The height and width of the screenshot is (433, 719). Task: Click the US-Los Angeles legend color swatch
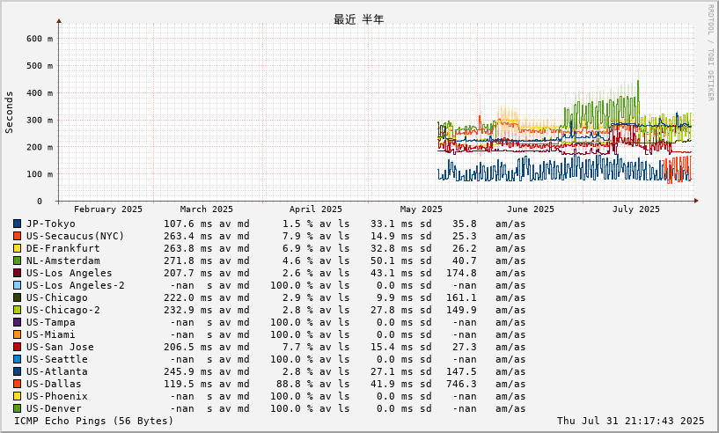click(17, 273)
